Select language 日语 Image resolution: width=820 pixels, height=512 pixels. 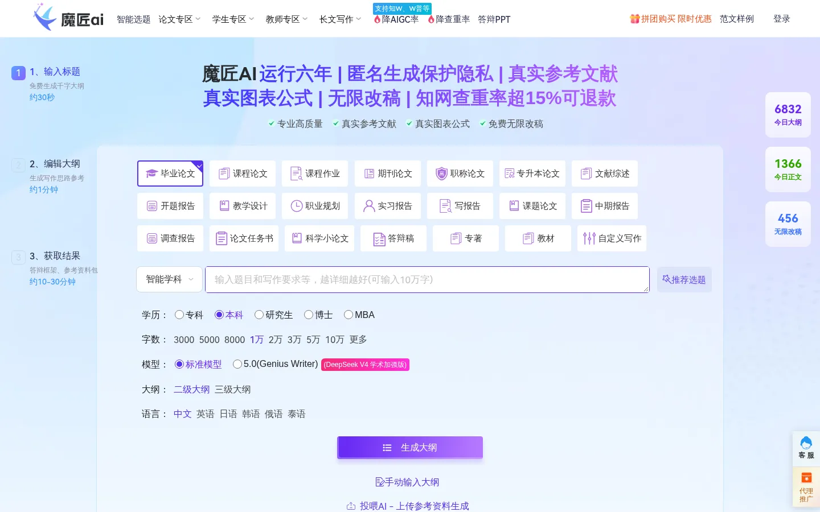tap(228, 414)
